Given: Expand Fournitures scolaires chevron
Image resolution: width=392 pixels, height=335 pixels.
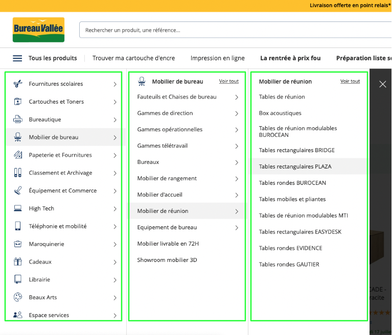Looking at the screenshot, I should 115,84.
